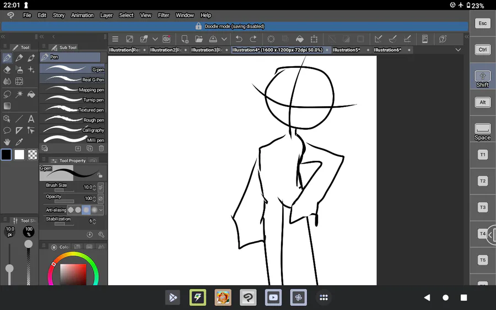This screenshot has height=310, width=496.
Task: Click the Esc key button
Action: pos(482,23)
